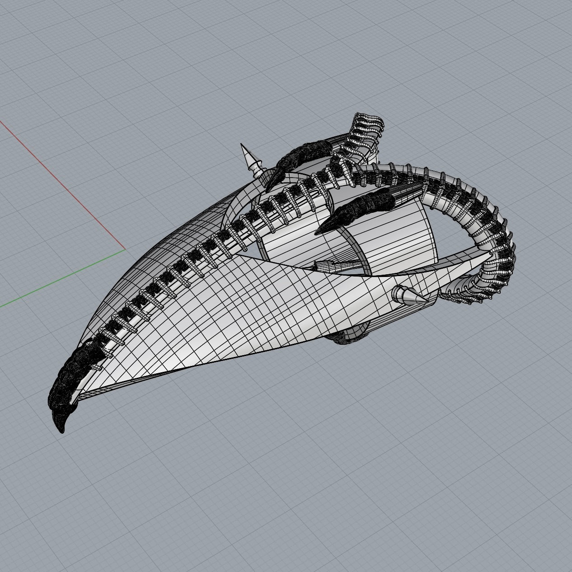Click the cone spike on the right side
This screenshot has width=572, height=572.
point(408,295)
